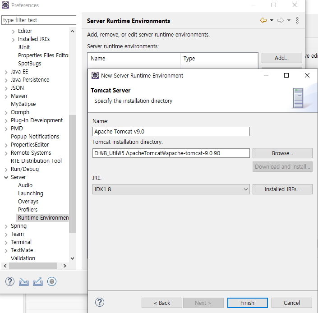Expand the Spring tree node
The width and height of the screenshot is (318, 313).
[6, 226]
